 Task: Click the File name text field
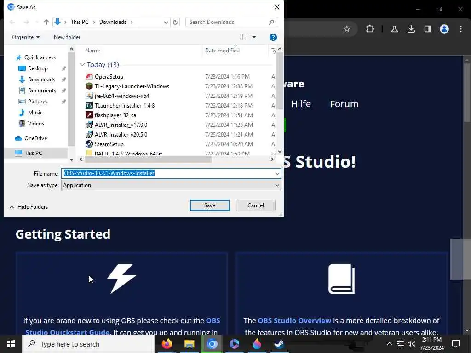pos(167,173)
